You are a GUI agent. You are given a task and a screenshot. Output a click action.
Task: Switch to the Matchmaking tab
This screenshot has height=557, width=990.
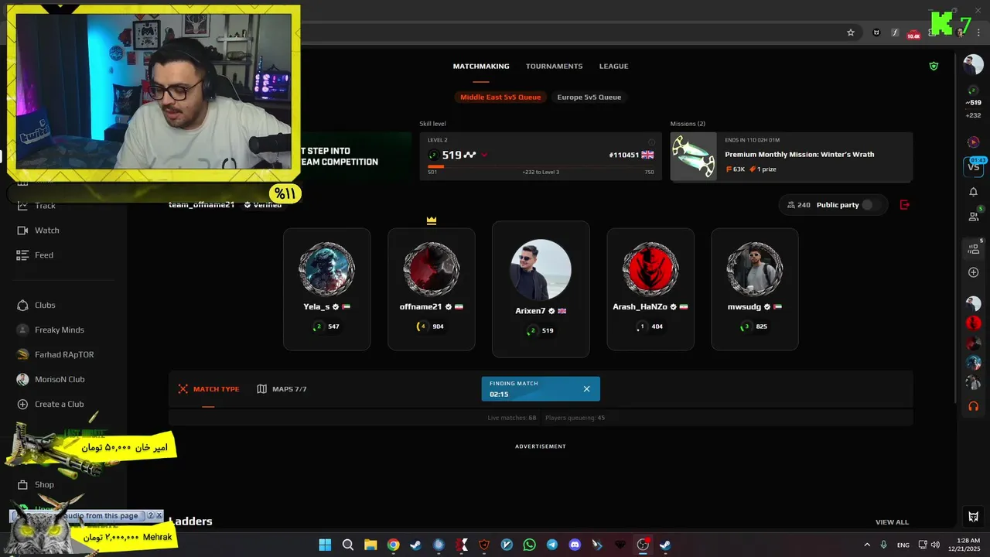[x=481, y=67]
